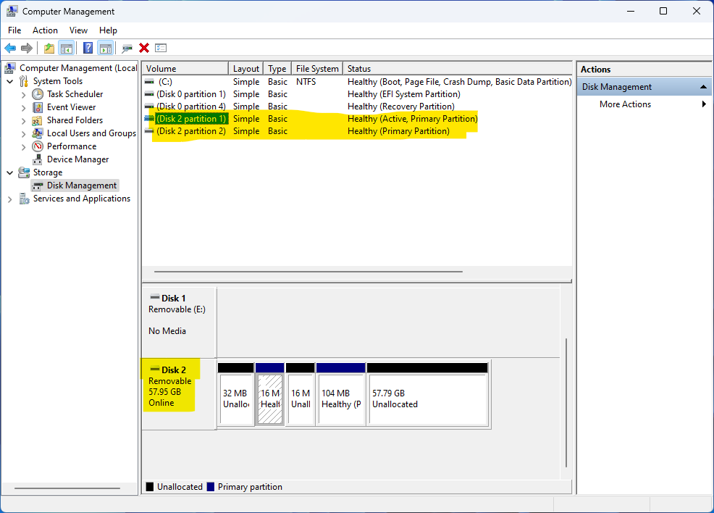Click the Device Manager icon in the tree
714x513 pixels.
tap(37, 159)
